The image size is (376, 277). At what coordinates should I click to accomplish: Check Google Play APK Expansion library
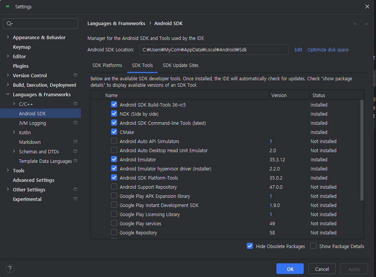(x=114, y=196)
